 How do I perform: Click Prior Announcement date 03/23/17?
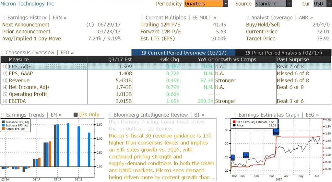pyautogui.click(x=109, y=32)
